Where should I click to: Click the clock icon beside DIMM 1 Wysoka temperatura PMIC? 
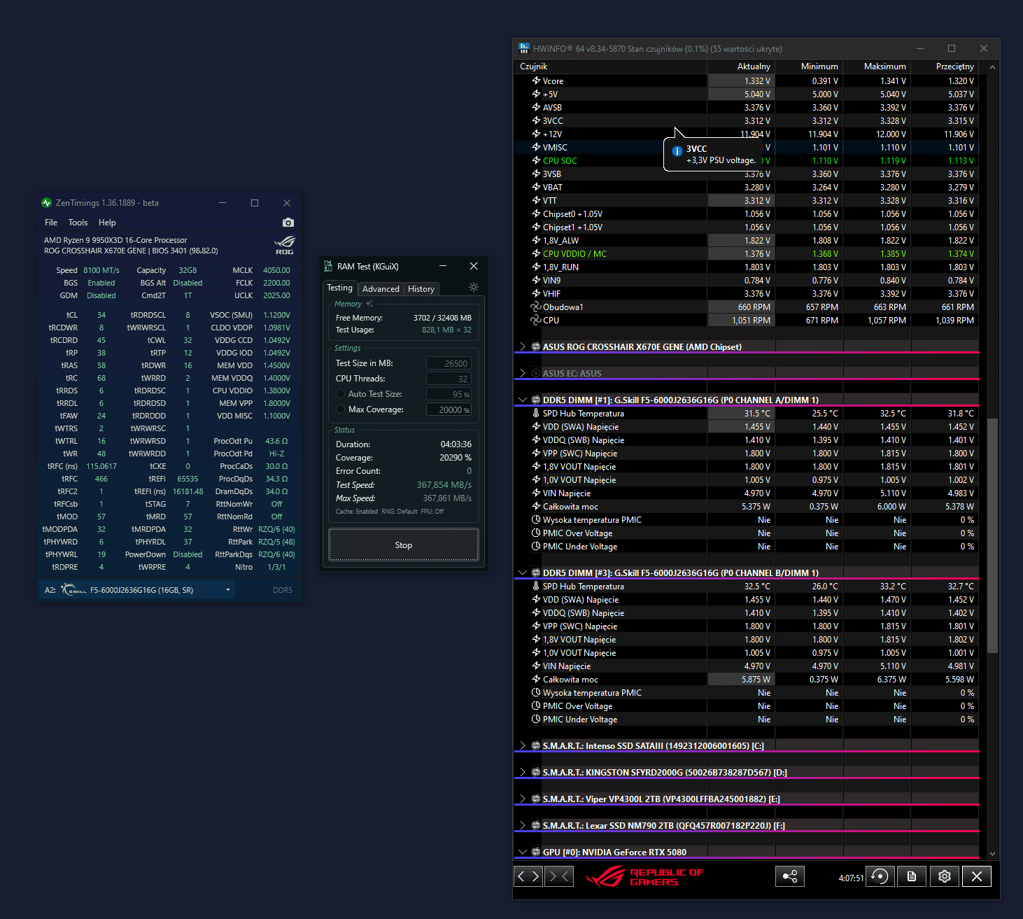(536, 520)
